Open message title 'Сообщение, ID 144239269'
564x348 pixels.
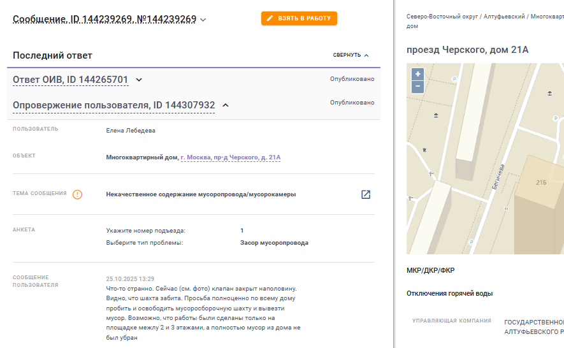[x=105, y=19]
